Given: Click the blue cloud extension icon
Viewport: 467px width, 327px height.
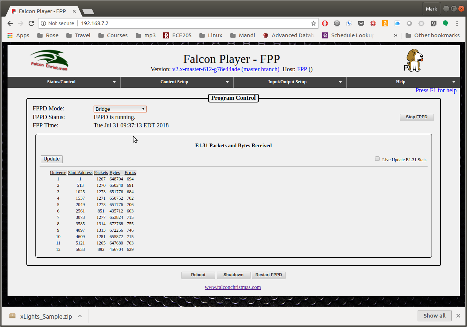Looking at the screenshot, I should (397, 23).
